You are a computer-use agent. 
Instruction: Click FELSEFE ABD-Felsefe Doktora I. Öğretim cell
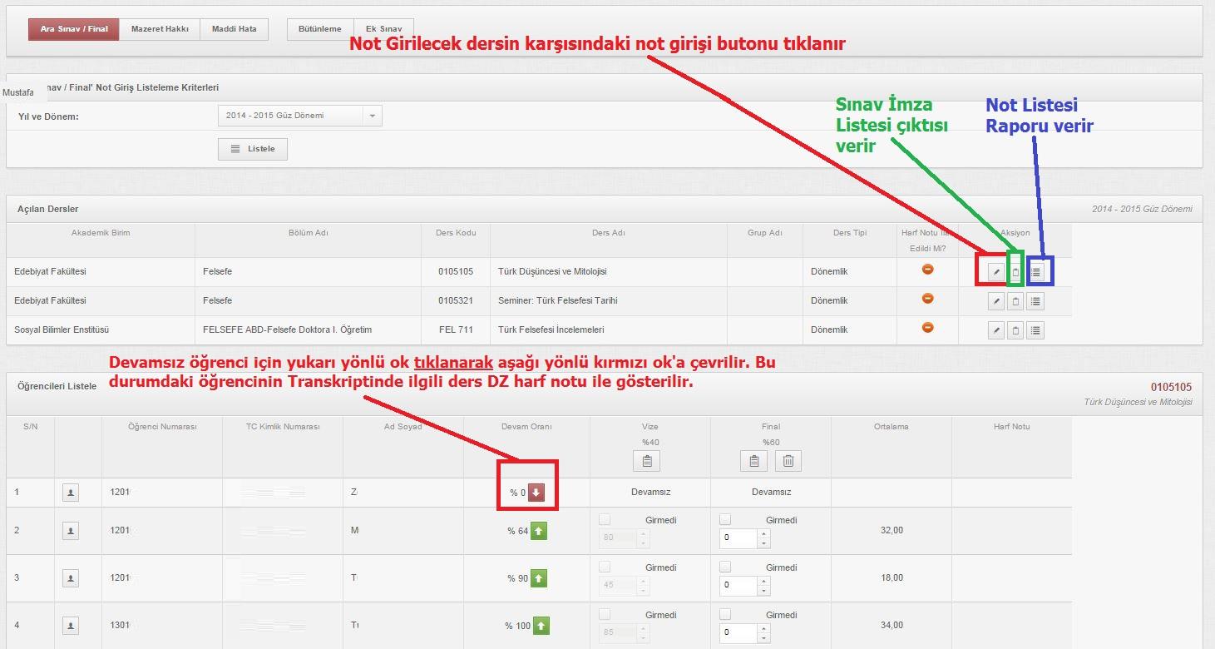(309, 330)
